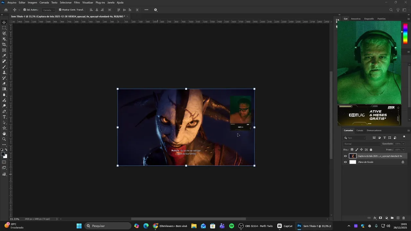The image size is (411, 231).
Task: Open the Imagem menu
Action: 32,3
